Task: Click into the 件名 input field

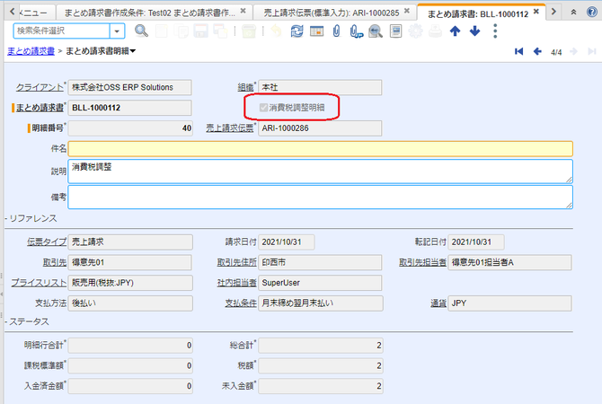Action: coord(320,148)
